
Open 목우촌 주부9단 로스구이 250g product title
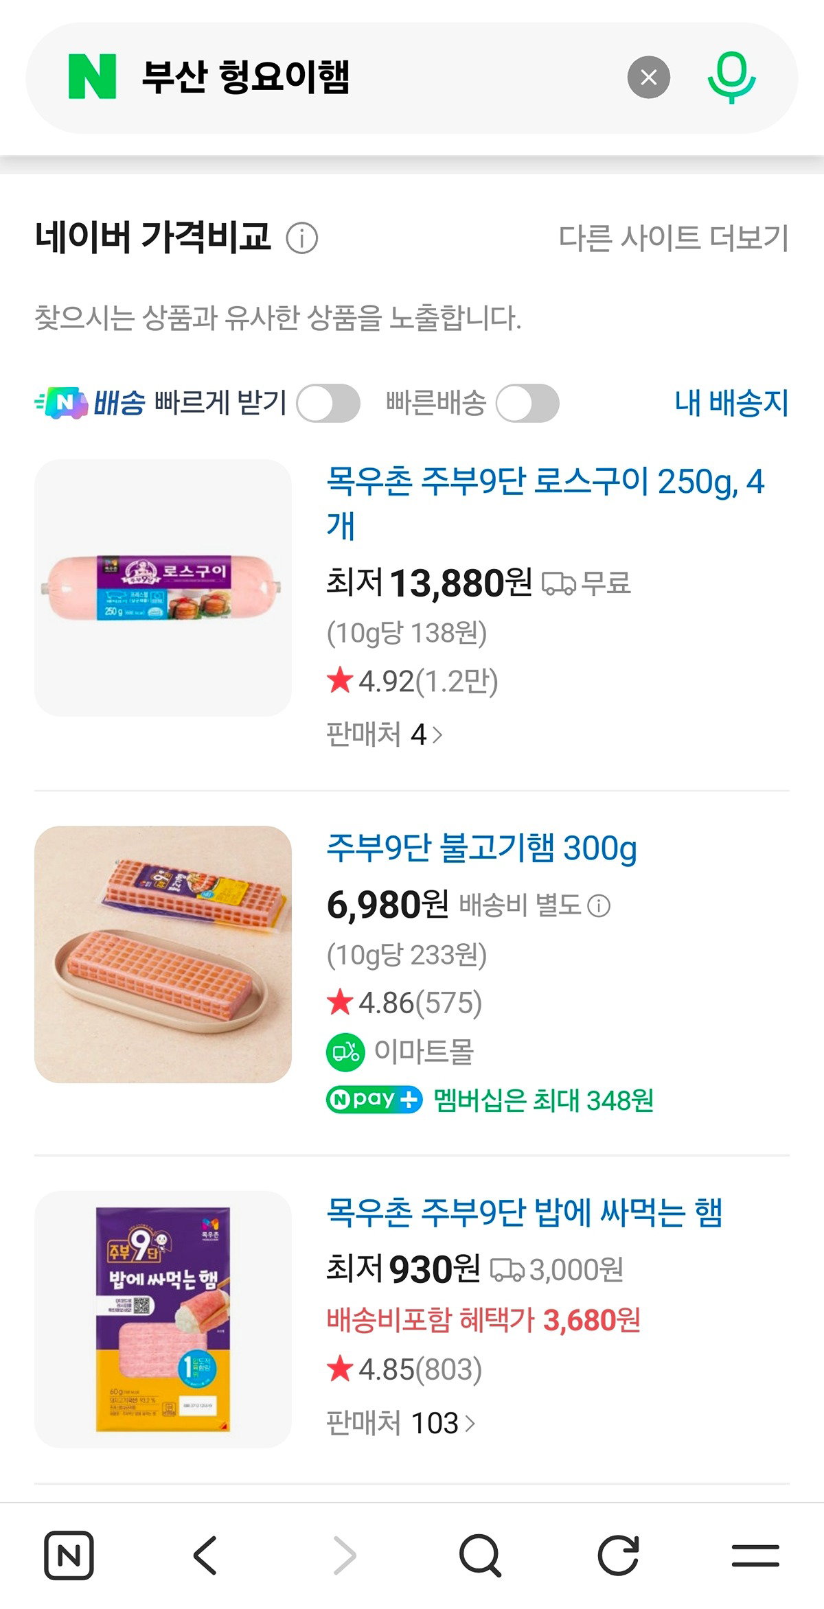coord(546,503)
